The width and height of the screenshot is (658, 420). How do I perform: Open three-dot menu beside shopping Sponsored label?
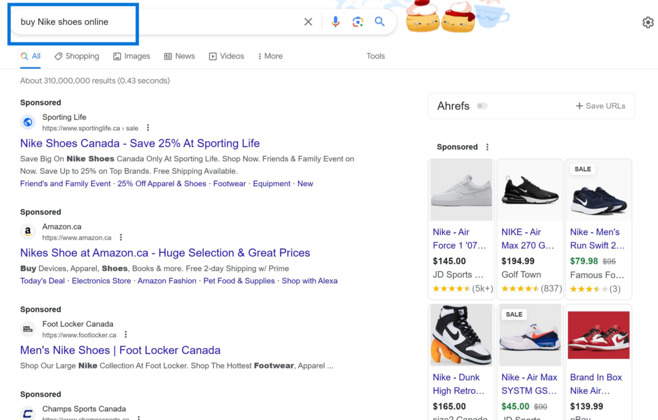pyautogui.click(x=486, y=146)
